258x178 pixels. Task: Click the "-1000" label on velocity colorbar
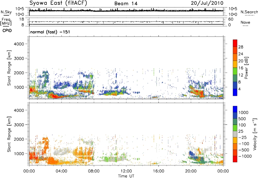pos(245,156)
